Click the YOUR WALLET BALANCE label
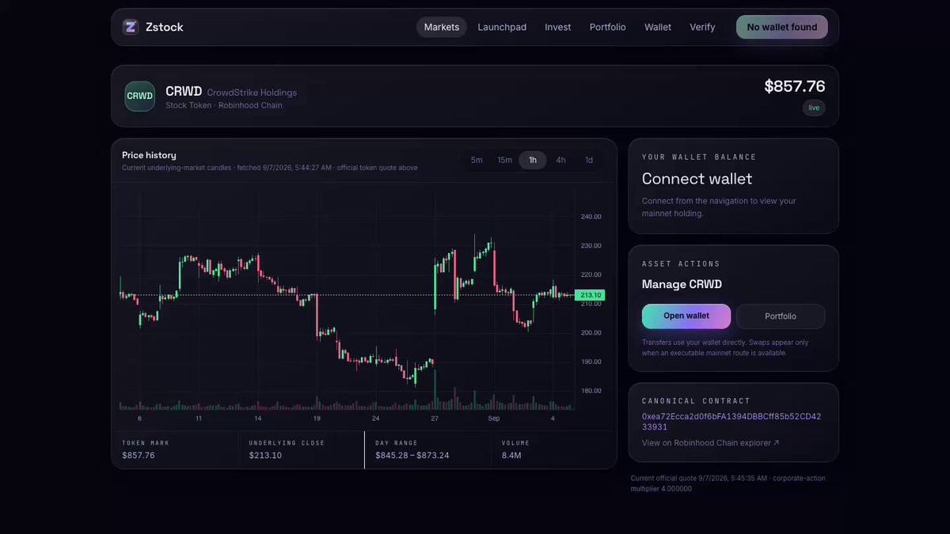The image size is (950, 534). [x=699, y=157]
